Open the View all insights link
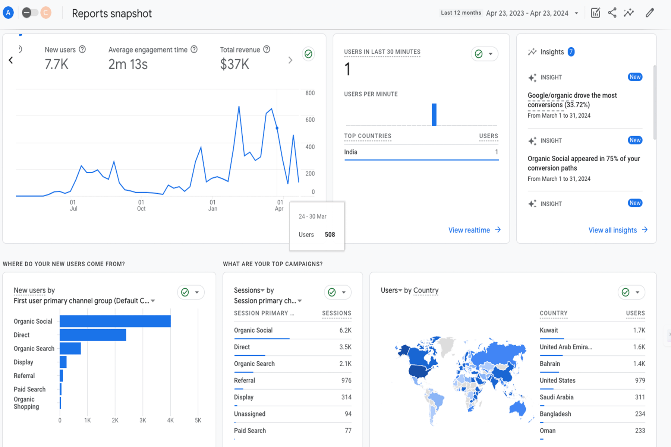The width and height of the screenshot is (671, 447). [x=618, y=230]
